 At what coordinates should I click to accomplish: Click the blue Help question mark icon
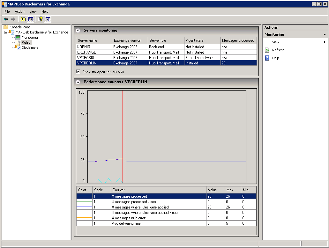point(267,58)
